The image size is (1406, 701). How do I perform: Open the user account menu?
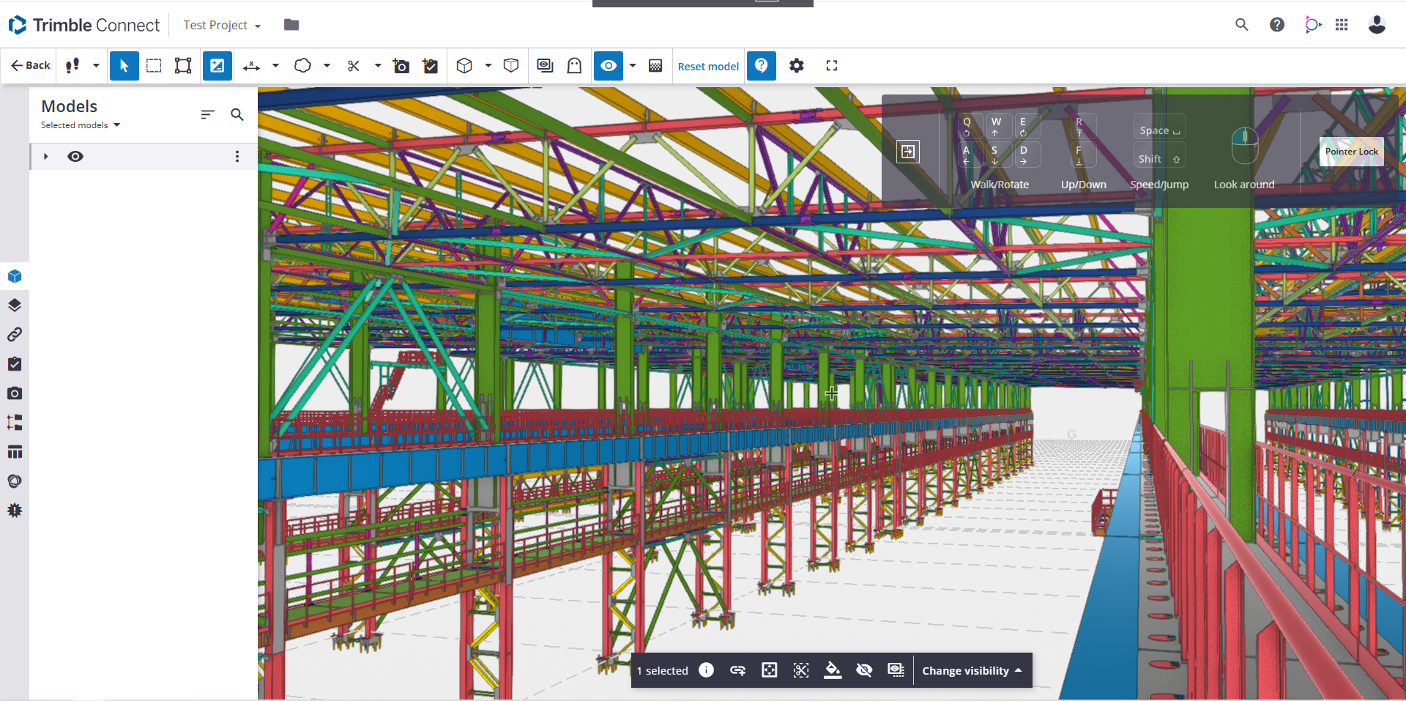(x=1377, y=25)
